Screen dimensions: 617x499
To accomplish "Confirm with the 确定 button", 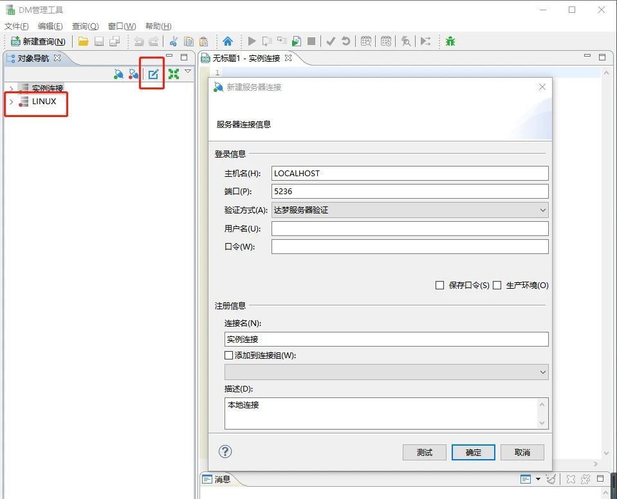I will 473,452.
